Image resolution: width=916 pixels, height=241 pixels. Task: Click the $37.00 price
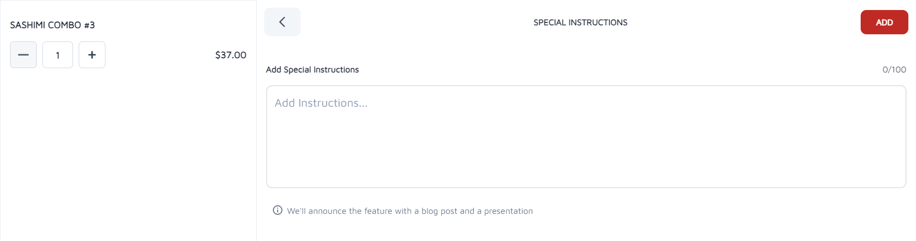230,55
